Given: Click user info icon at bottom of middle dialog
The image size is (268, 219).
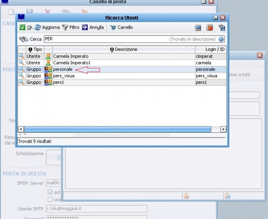Looking at the screenshot, I should [x=227, y=196].
